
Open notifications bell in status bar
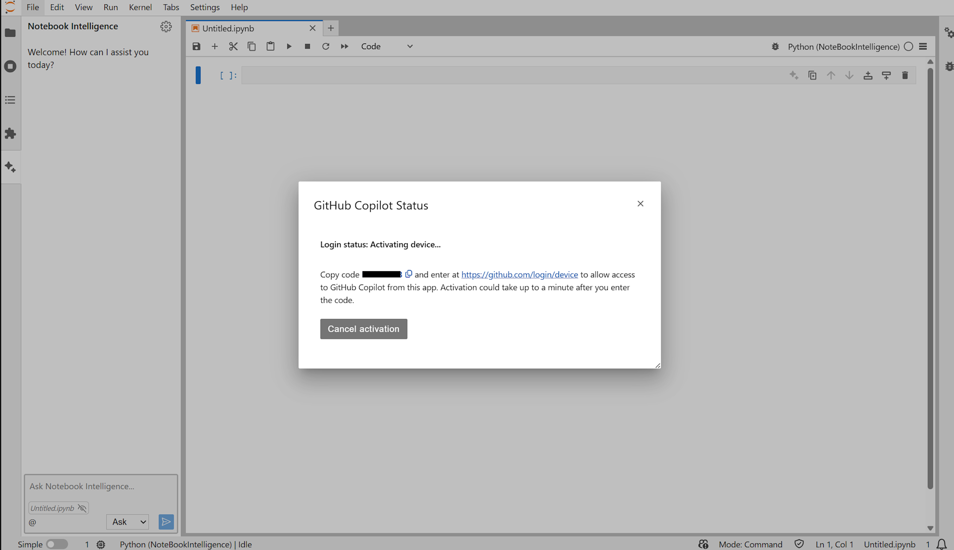[x=942, y=544]
